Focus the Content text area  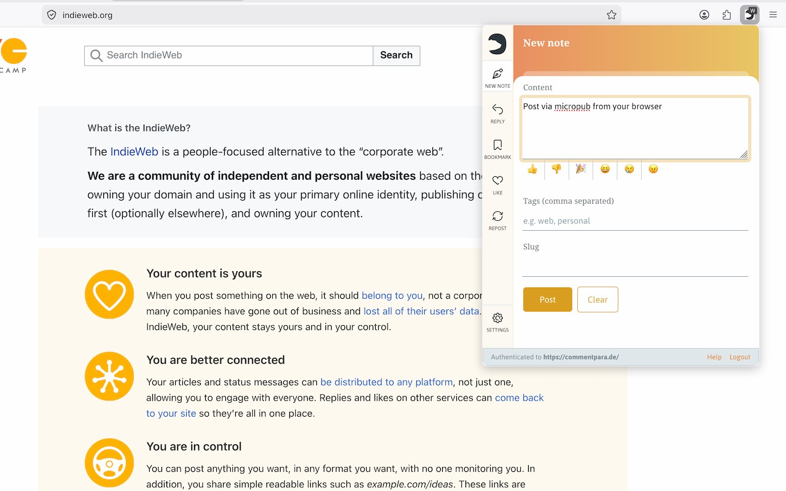(x=635, y=128)
